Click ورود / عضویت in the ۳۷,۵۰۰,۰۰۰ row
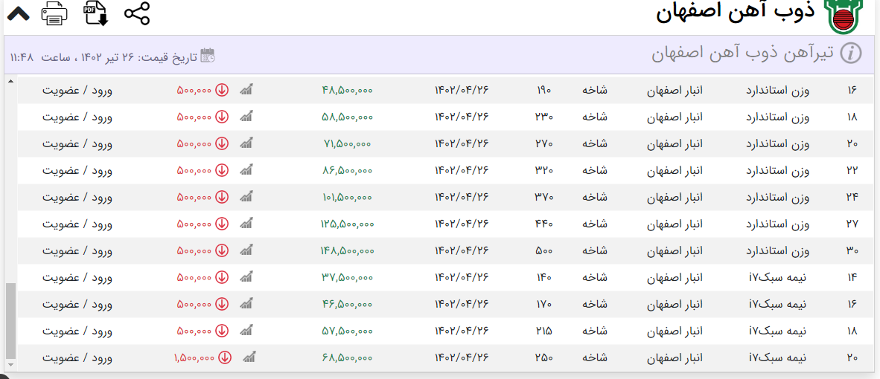The height and width of the screenshot is (379, 880). [77, 278]
